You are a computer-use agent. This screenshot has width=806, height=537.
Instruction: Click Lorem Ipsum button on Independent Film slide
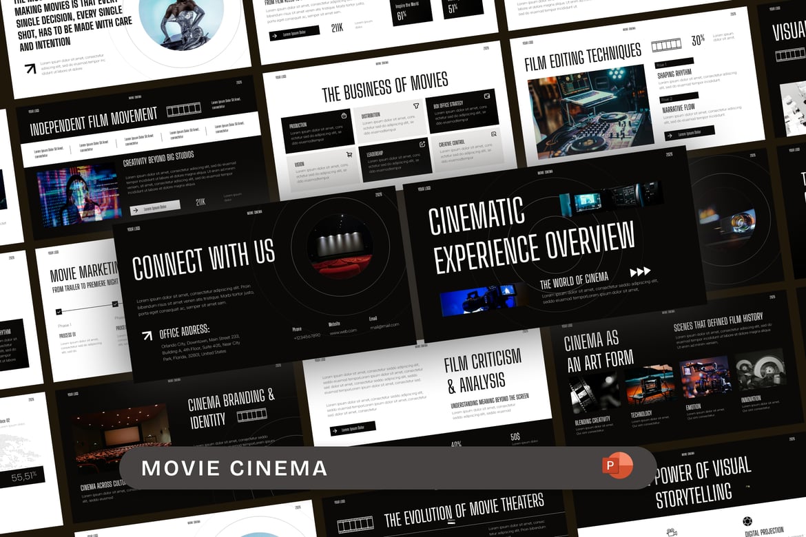pos(155,208)
